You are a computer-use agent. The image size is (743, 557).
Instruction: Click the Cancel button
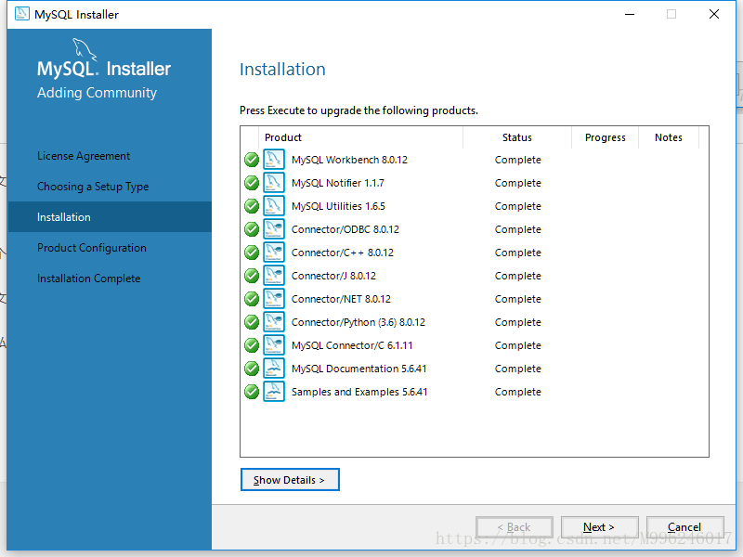pyautogui.click(x=684, y=527)
